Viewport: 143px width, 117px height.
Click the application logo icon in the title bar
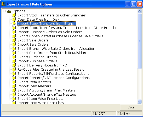(x=3, y=4)
